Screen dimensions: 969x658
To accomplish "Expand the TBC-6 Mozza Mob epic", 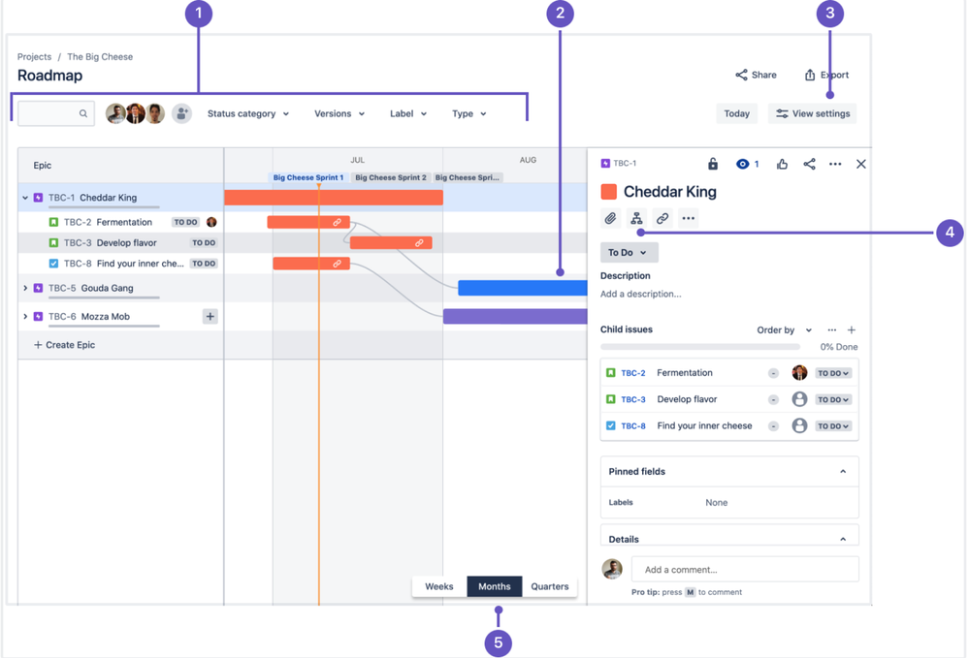I will pyautogui.click(x=25, y=316).
